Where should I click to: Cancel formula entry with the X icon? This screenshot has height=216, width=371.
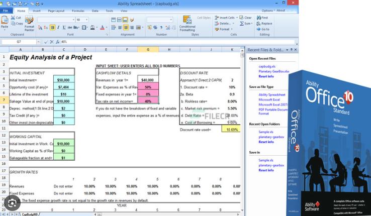tap(52, 42)
